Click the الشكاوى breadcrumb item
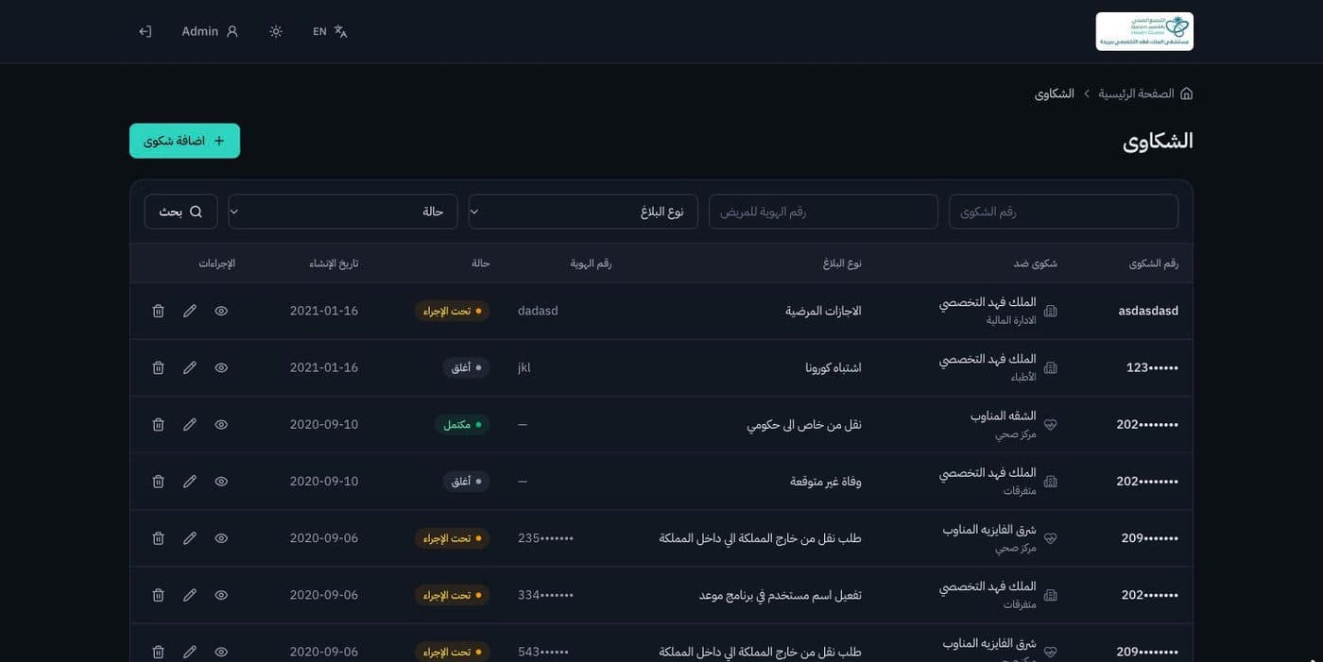This screenshot has width=1323, height=662. click(x=1055, y=93)
